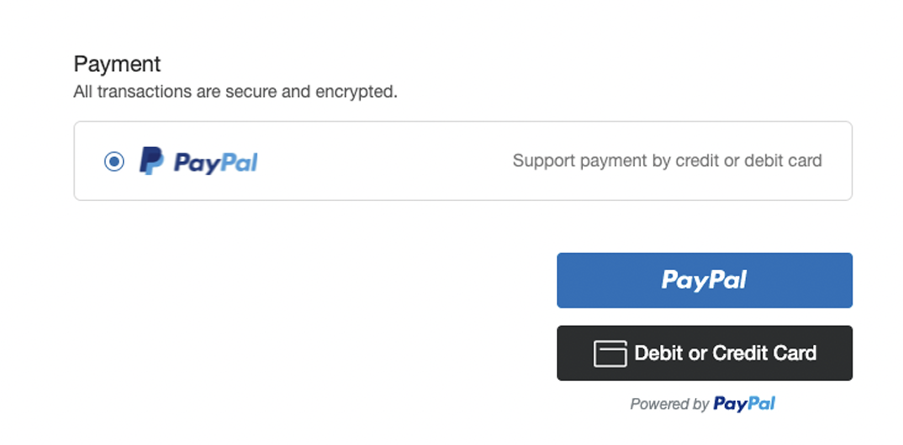Click "All transactions are secure and encrypted" text

pos(235,92)
